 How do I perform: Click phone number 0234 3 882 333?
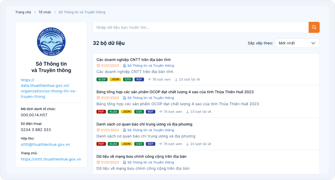36,130
